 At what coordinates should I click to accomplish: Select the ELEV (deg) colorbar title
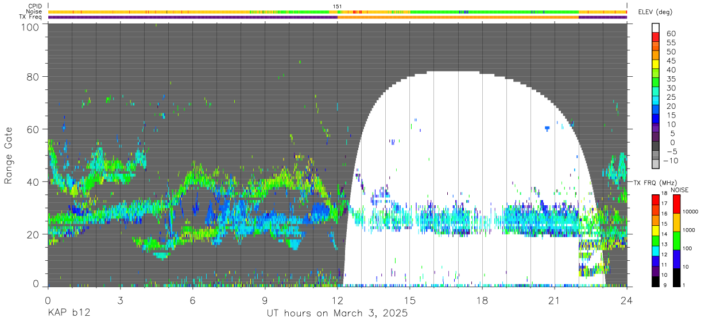[654, 12]
